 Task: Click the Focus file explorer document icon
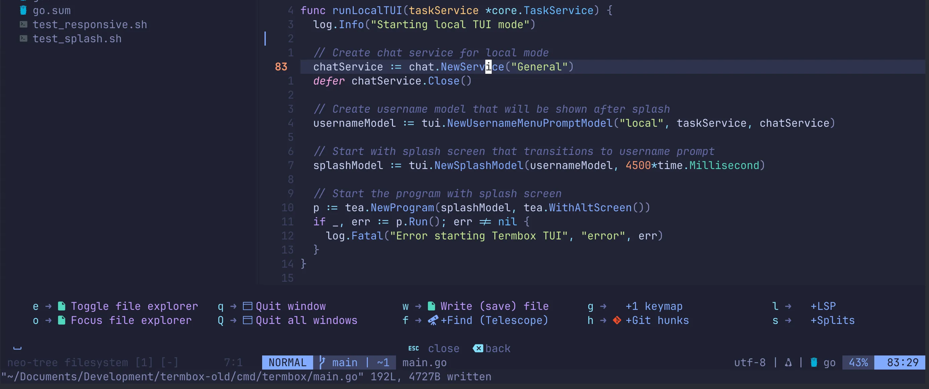pyautogui.click(x=62, y=320)
